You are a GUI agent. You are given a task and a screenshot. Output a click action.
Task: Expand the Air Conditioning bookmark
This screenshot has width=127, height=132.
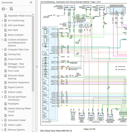click(2, 21)
